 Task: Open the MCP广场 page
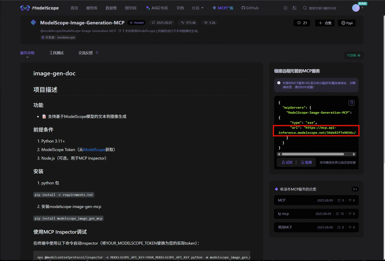(x=223, y=8)
